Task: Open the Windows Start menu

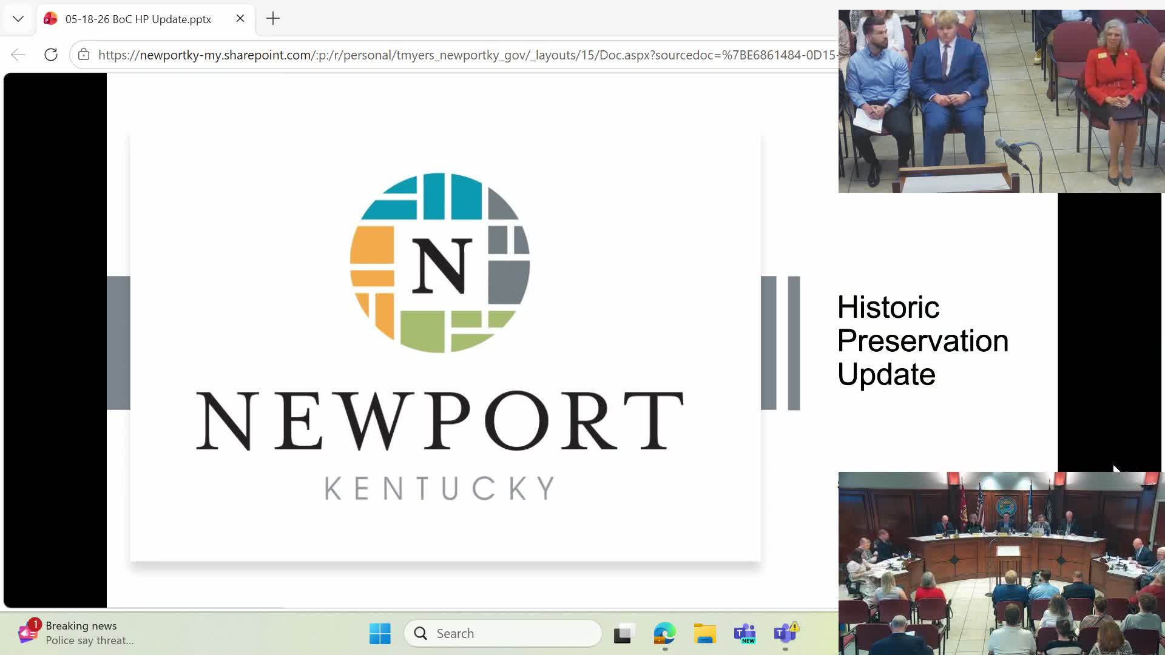Action: (x=380, y=634)
